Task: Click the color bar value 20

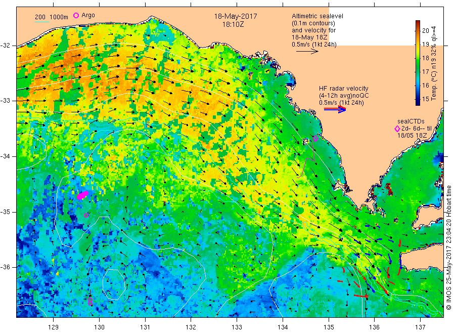Action: coord(425,30)
